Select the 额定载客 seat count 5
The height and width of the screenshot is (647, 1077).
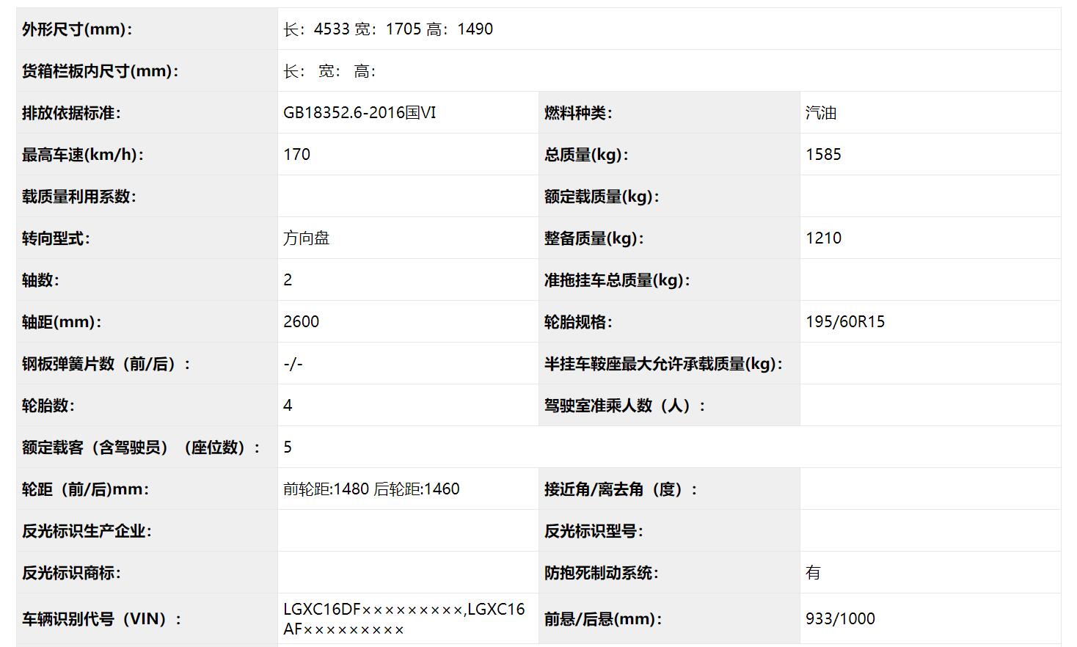288,446
